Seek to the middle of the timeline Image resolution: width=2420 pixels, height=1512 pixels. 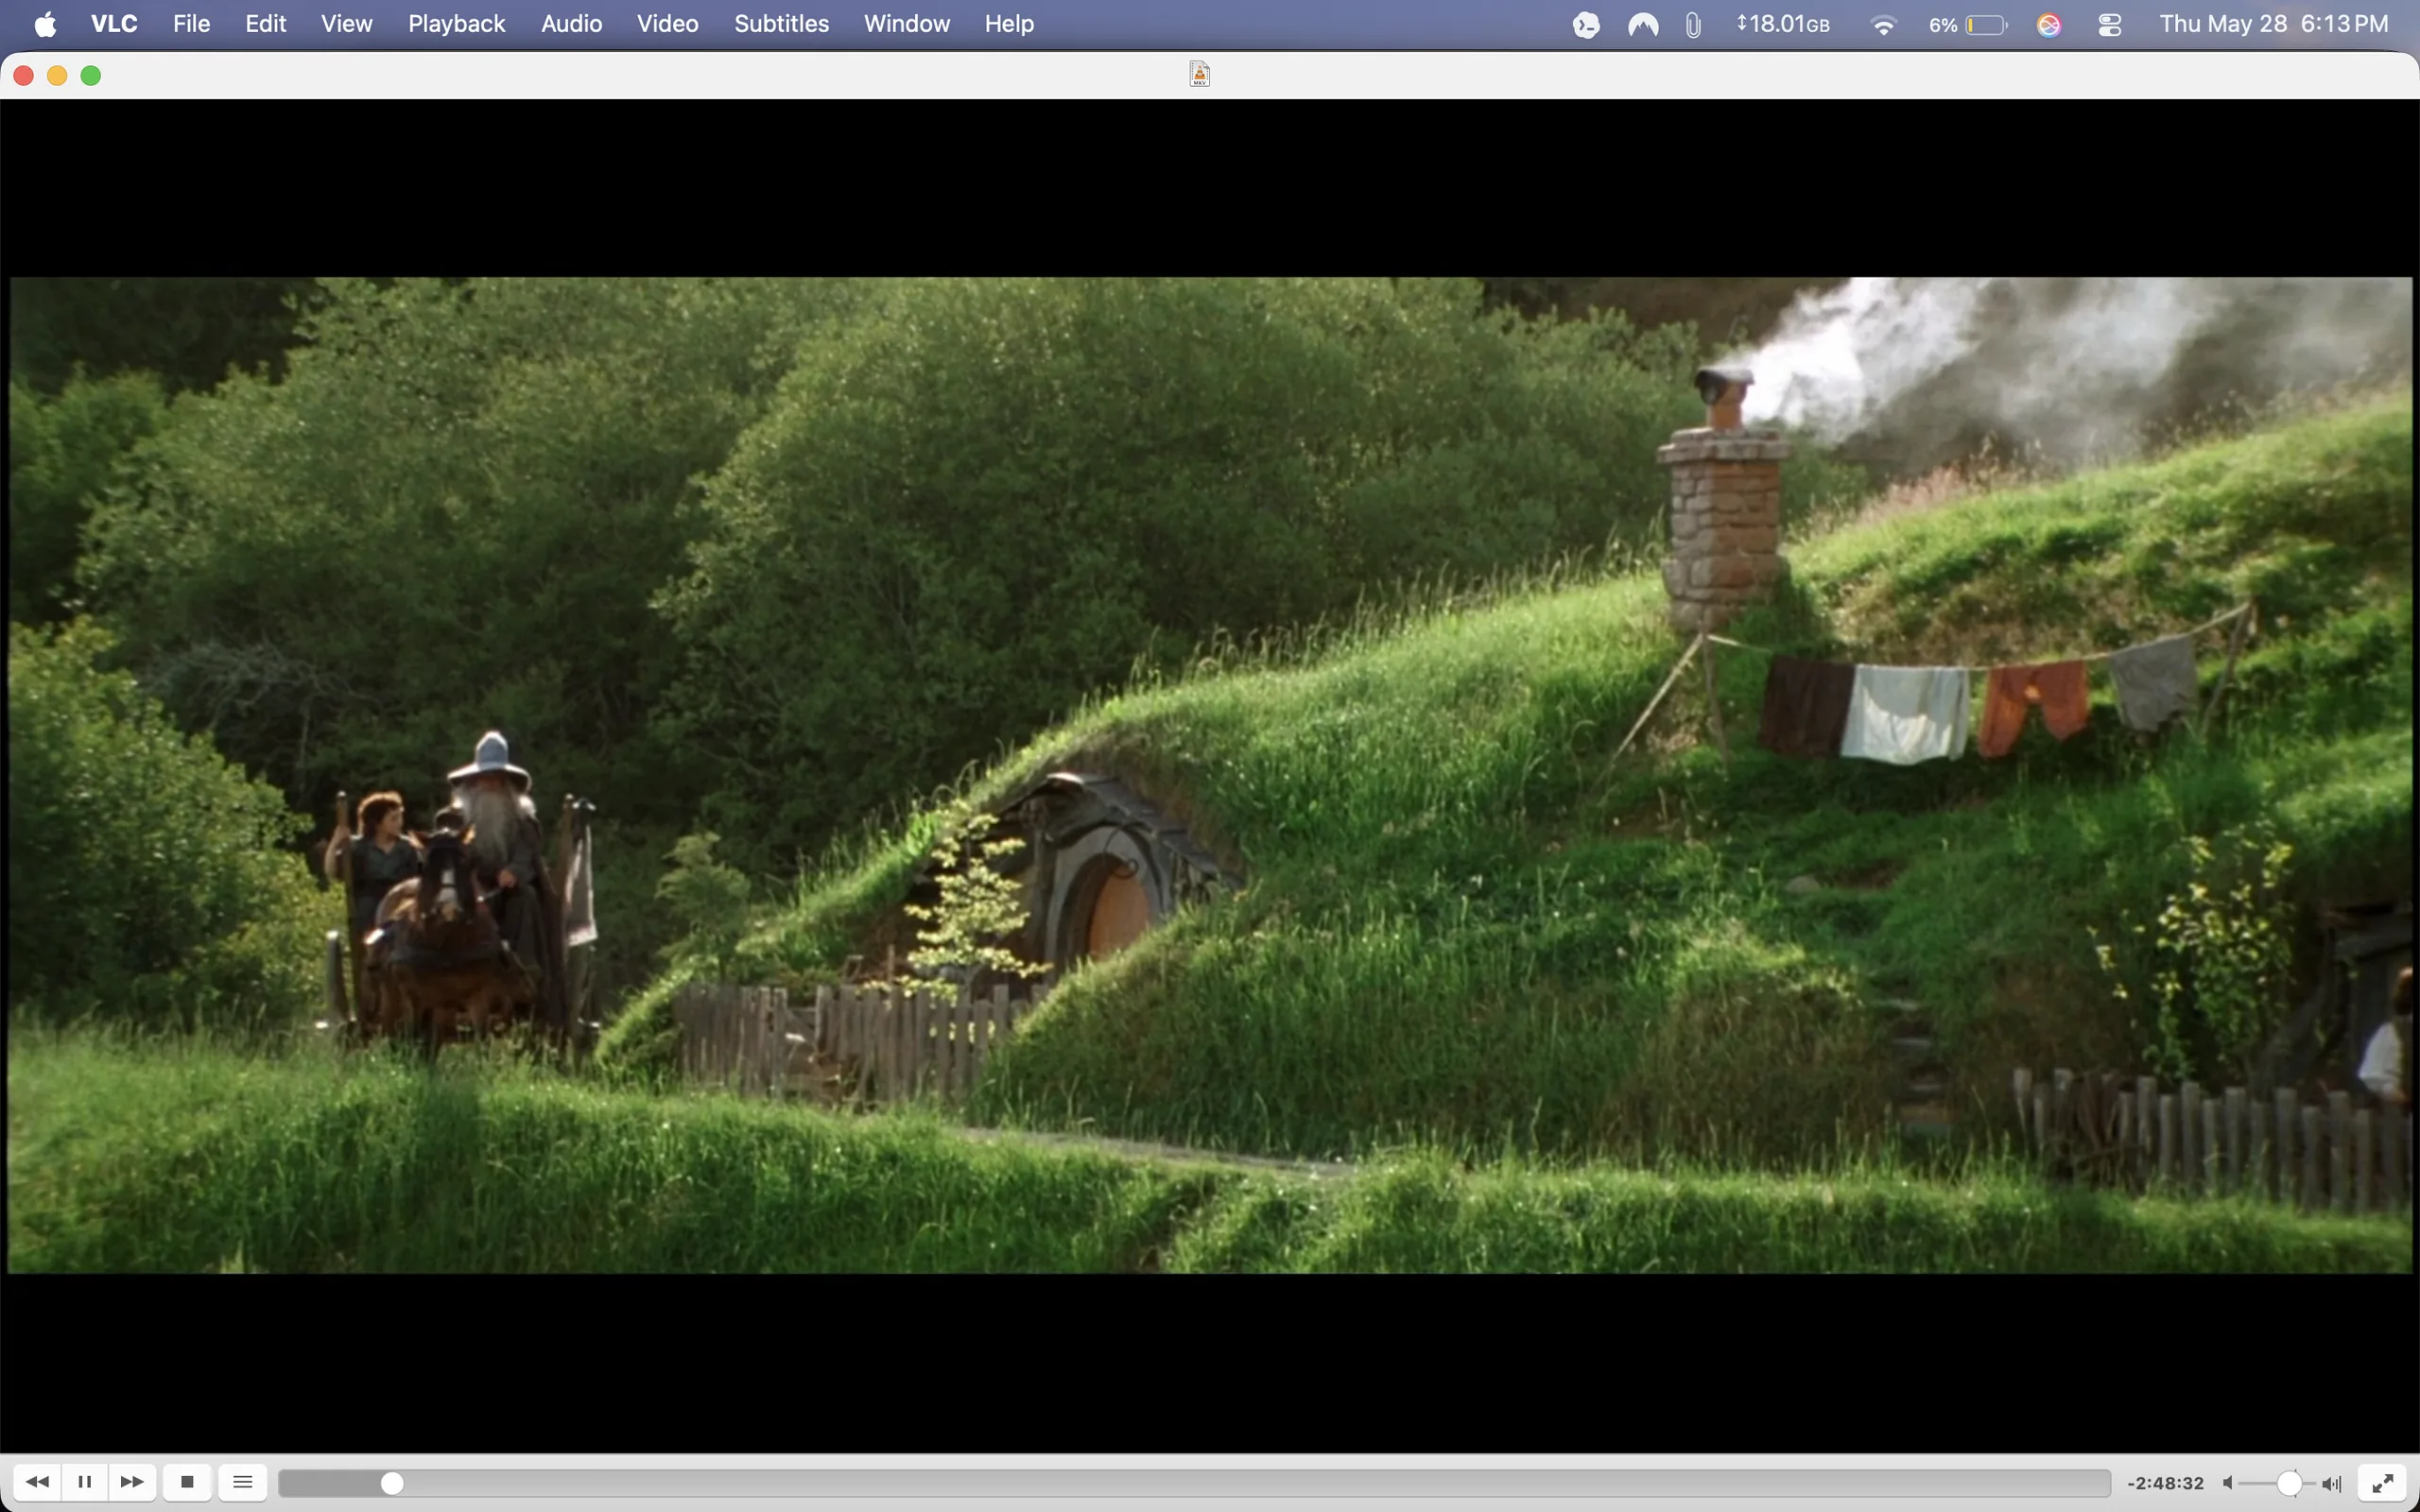click(1195, 1483)
